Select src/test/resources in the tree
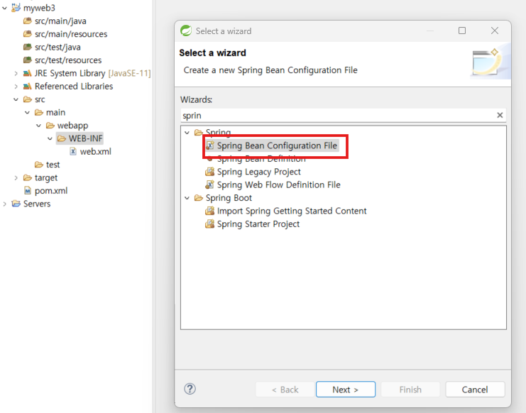Screen dimensions: 526x413 (x=68, y=60)
